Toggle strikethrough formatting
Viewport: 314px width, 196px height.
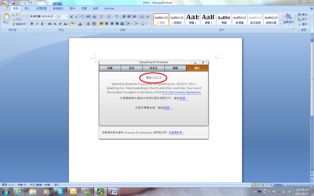click(50, 24)
